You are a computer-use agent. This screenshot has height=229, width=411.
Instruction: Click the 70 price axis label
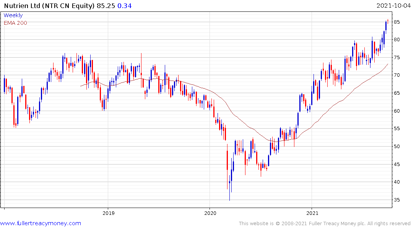tap(396, 75)
